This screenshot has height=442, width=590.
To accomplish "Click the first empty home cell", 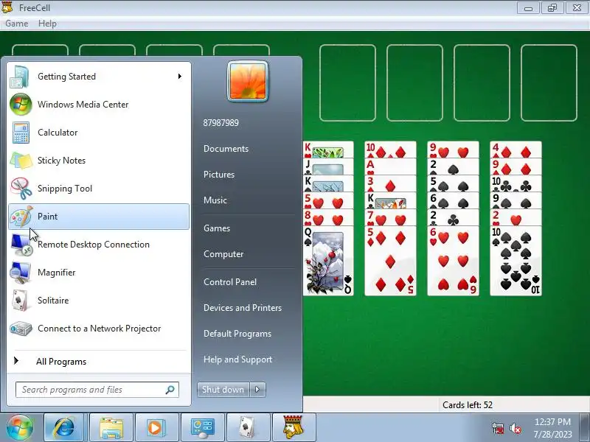I will click(347, 83).
